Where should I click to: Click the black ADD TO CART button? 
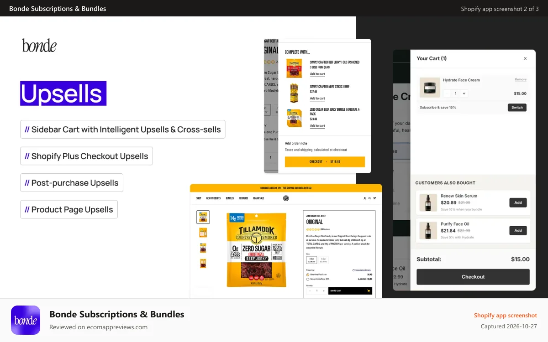[350, 291]
